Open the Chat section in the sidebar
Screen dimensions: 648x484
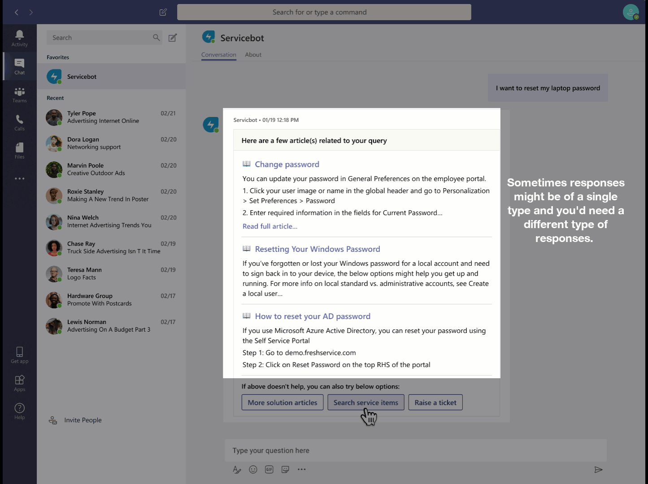tap(19, 66)
